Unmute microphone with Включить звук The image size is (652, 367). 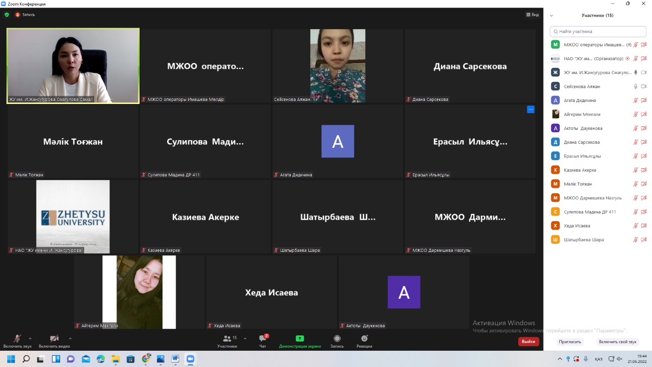[x=17, y=339]
